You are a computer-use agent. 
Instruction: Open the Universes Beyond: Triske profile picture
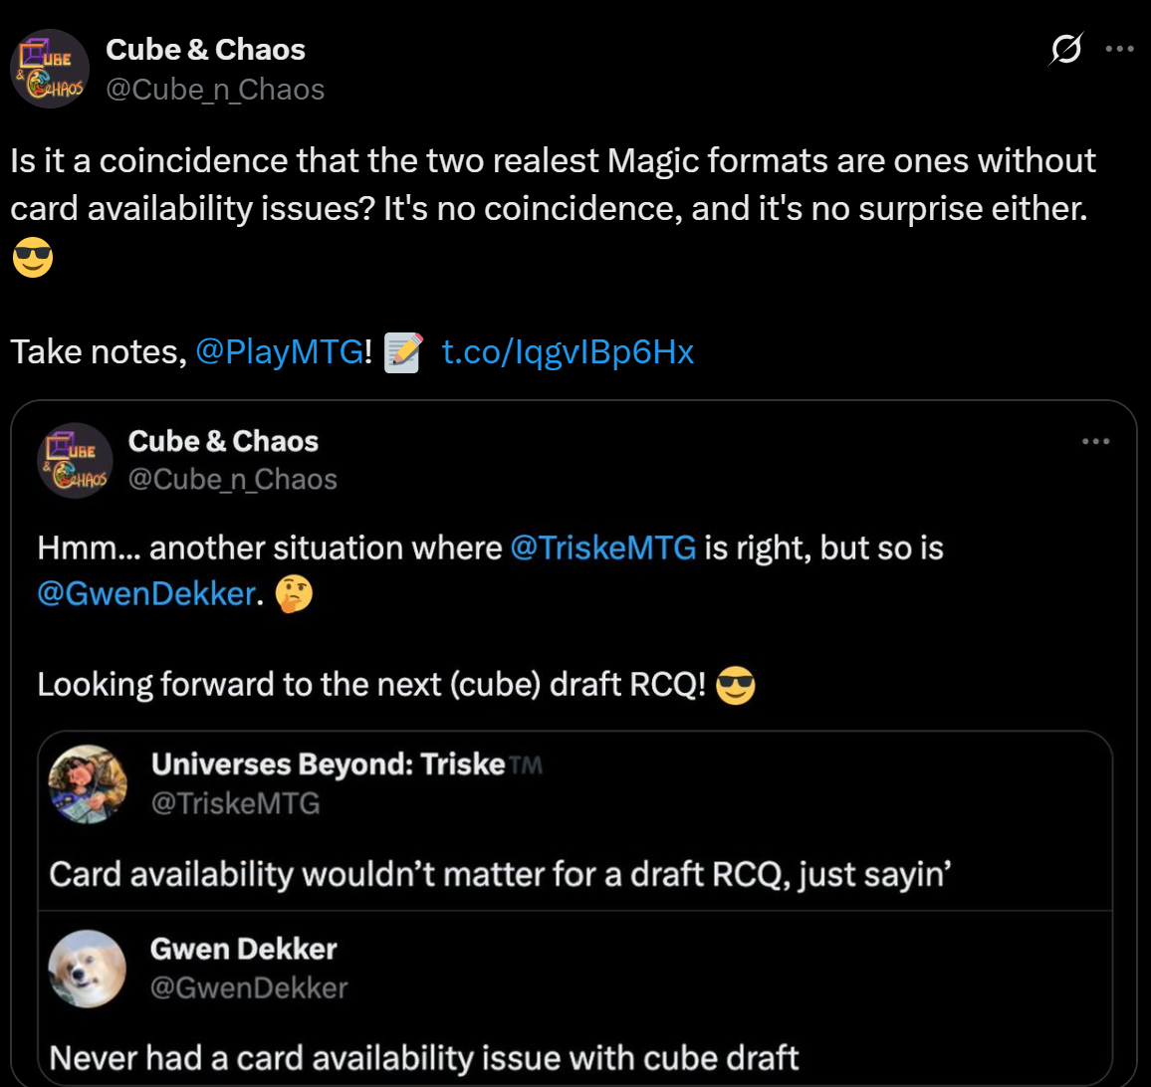89,784
